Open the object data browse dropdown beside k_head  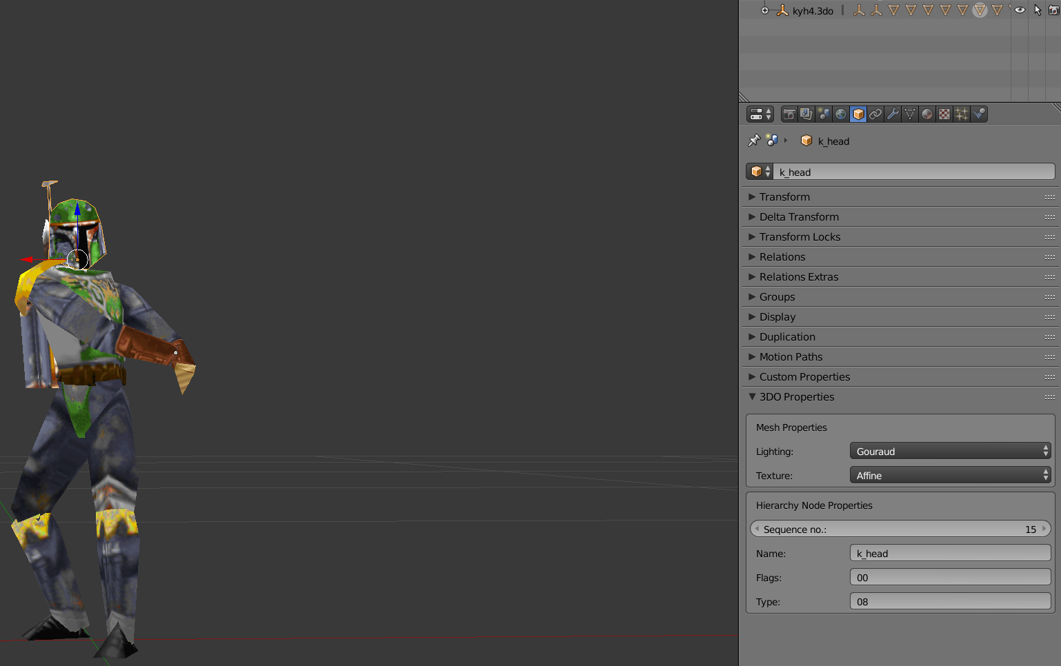tap(760, 172)
